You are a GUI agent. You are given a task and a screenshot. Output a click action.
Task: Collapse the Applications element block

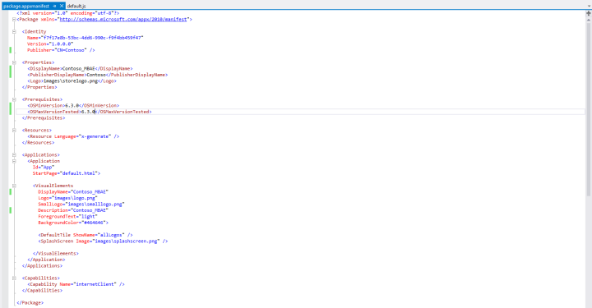pyautogui.click(x=14, y=155)
